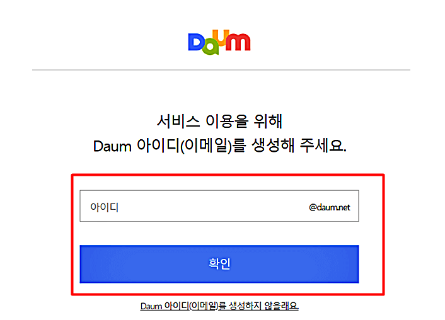Click the blue letter D in logo

click(197, 42)
